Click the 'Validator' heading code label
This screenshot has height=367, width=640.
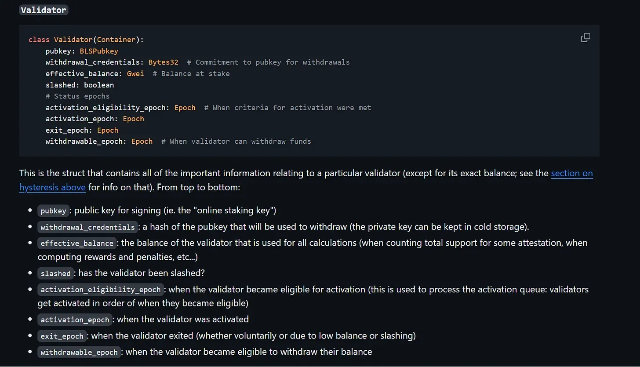tap(44, 10)
